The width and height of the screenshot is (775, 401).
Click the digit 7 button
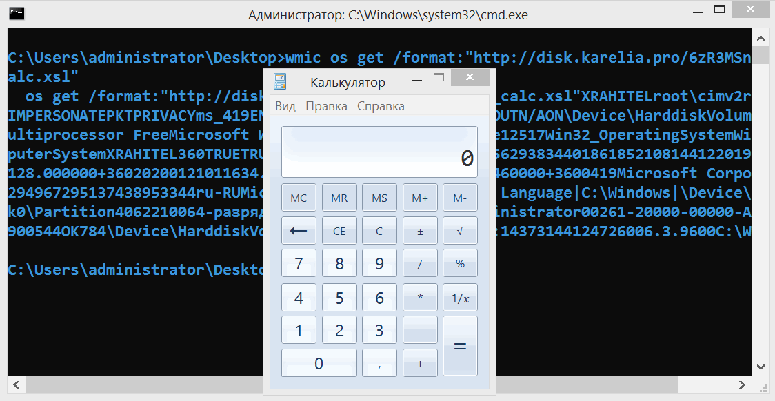(x=299, y=263)
